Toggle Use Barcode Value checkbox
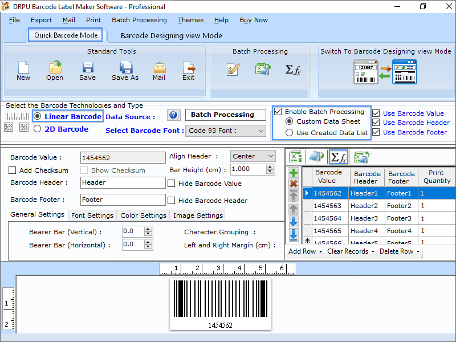 (x=376, y=113)
